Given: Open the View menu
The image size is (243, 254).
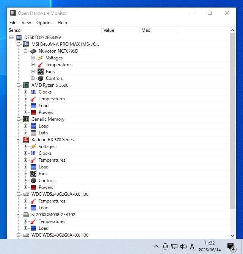Looking at the screenshot, I should [x=26, y=23].
